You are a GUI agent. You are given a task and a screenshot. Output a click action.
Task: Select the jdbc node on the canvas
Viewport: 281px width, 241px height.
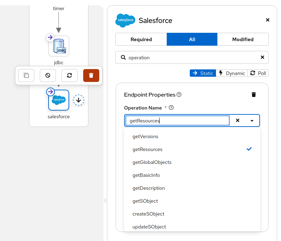[58, 46]
